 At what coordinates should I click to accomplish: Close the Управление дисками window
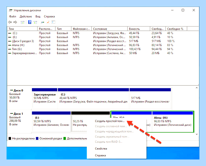194,10
